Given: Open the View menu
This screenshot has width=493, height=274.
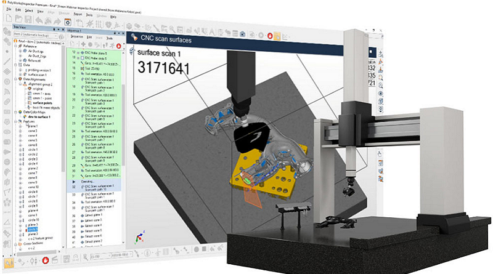Looking at the screenshot, I should tap(40, 11).
